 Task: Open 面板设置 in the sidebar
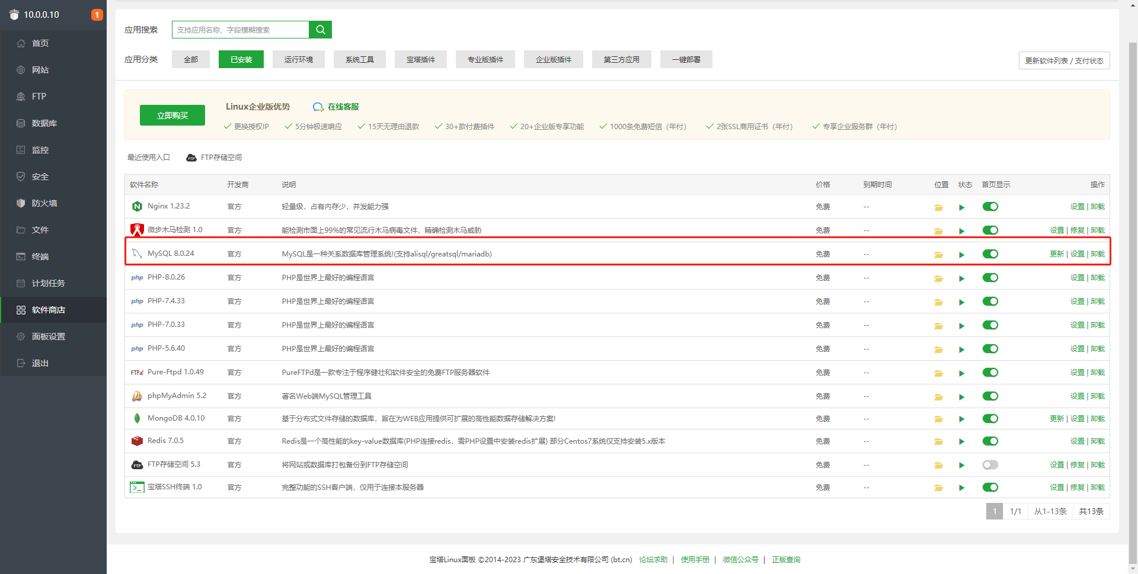[x=53, y=336]
